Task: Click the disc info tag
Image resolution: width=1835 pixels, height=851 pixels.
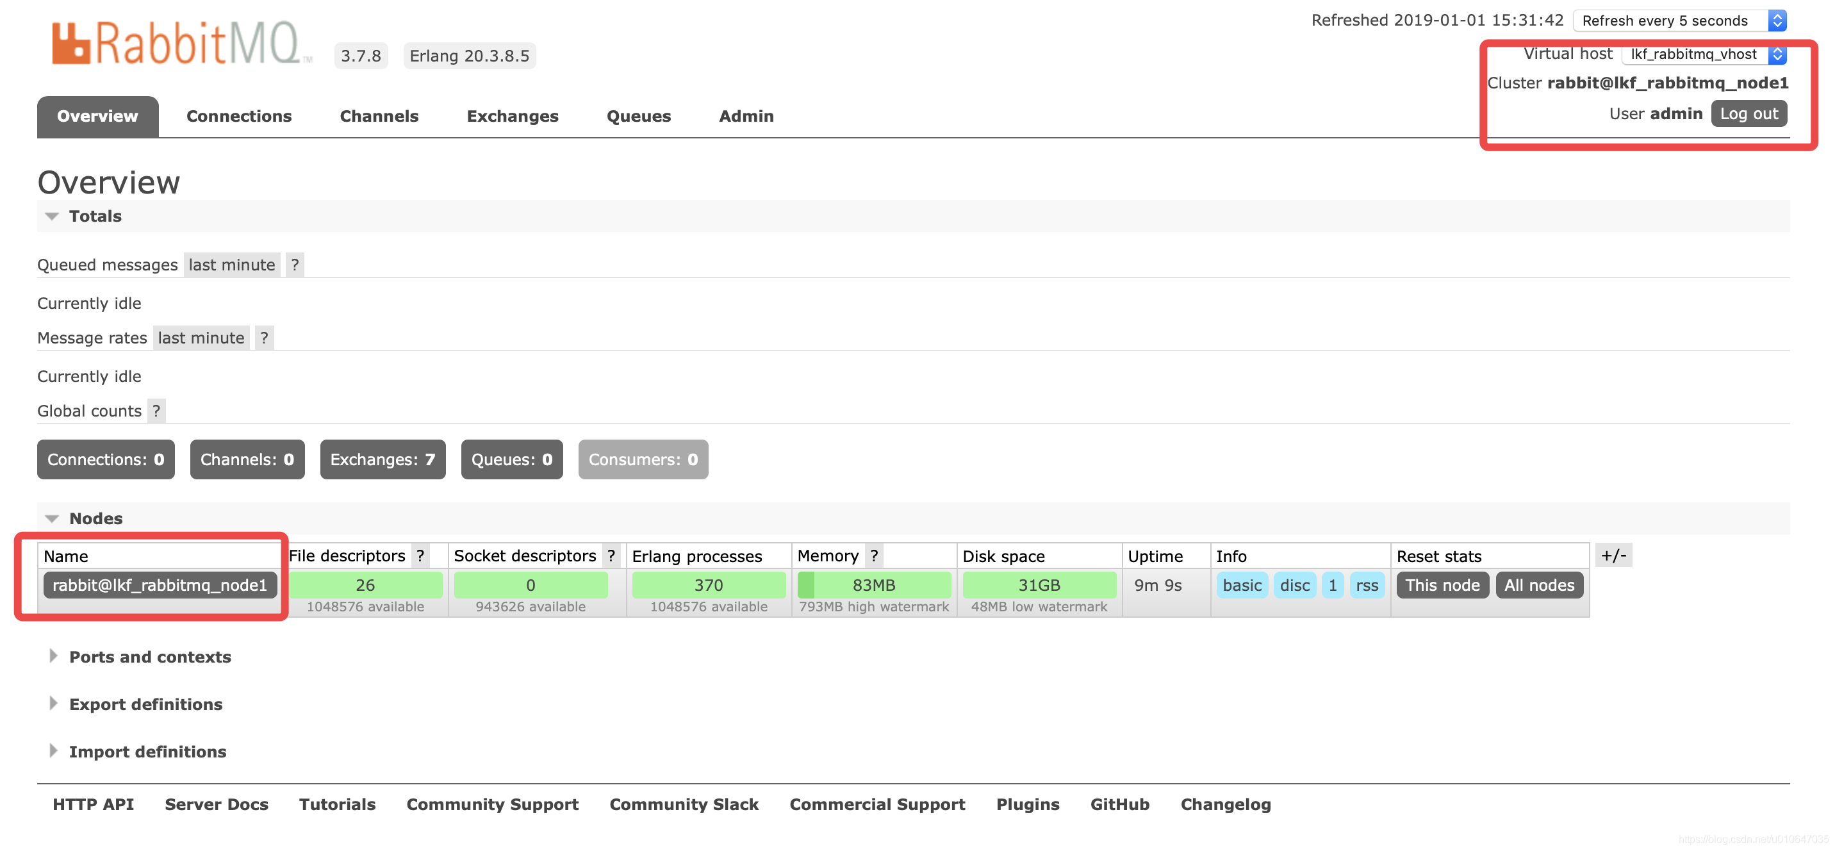Action: coord(1294,585)
